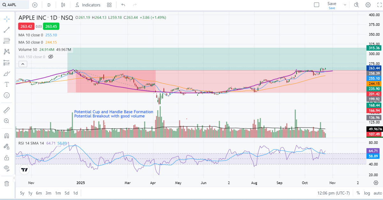Select the ruler measure tool
The width and height of the screenshot is (383, 200).
(6, 111)
